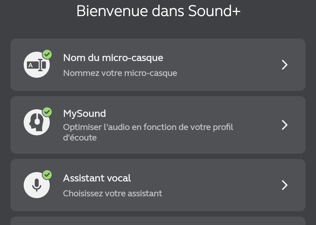The width and height of the screenshot is (316, 225).
Task: Click the headset name text-field icon
Action: pos(37,65)
